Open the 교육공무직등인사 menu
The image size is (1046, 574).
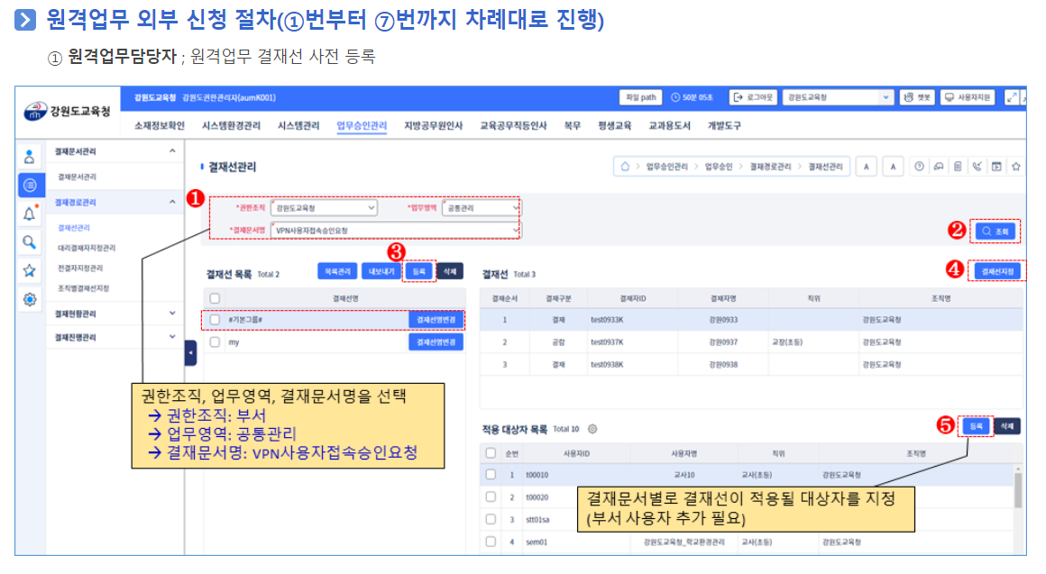coord(514,125)
